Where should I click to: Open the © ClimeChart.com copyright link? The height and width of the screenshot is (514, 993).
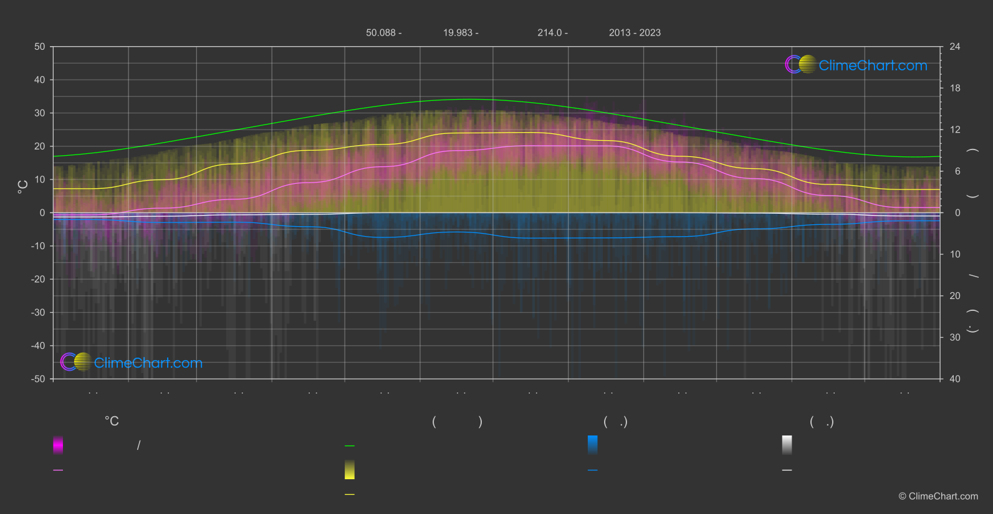(x=938, y=496)
